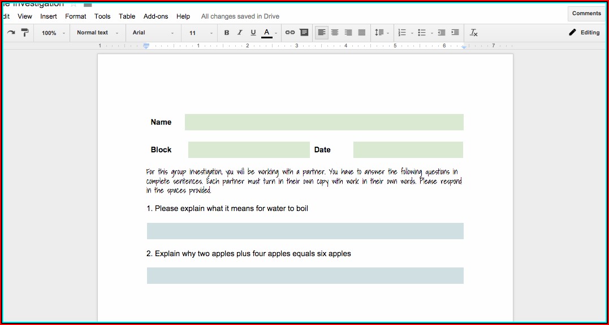
Task: Expand the Normal text style dropdown
Action: 97,33
